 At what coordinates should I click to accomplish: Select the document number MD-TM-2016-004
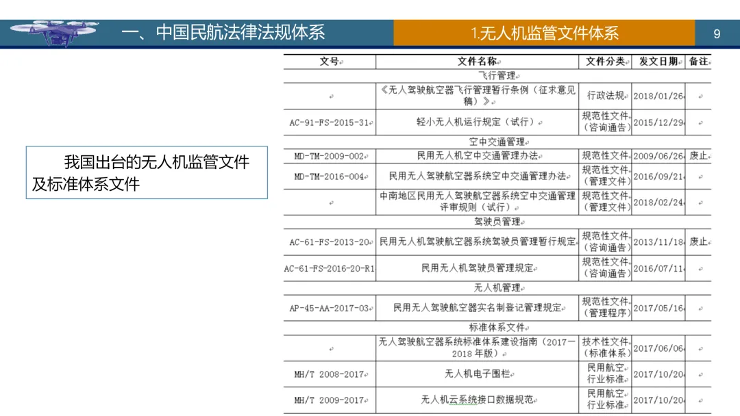click(x=330, y=177)
